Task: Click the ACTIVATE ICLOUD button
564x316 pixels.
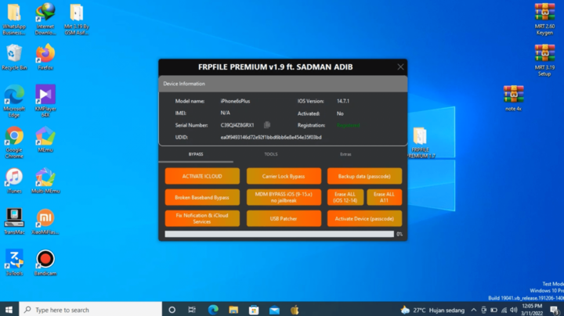Action: coord(202,176)
